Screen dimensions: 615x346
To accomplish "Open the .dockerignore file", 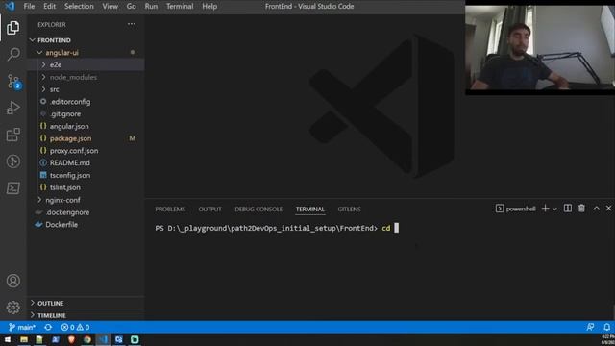I will (x=86, y=212).
